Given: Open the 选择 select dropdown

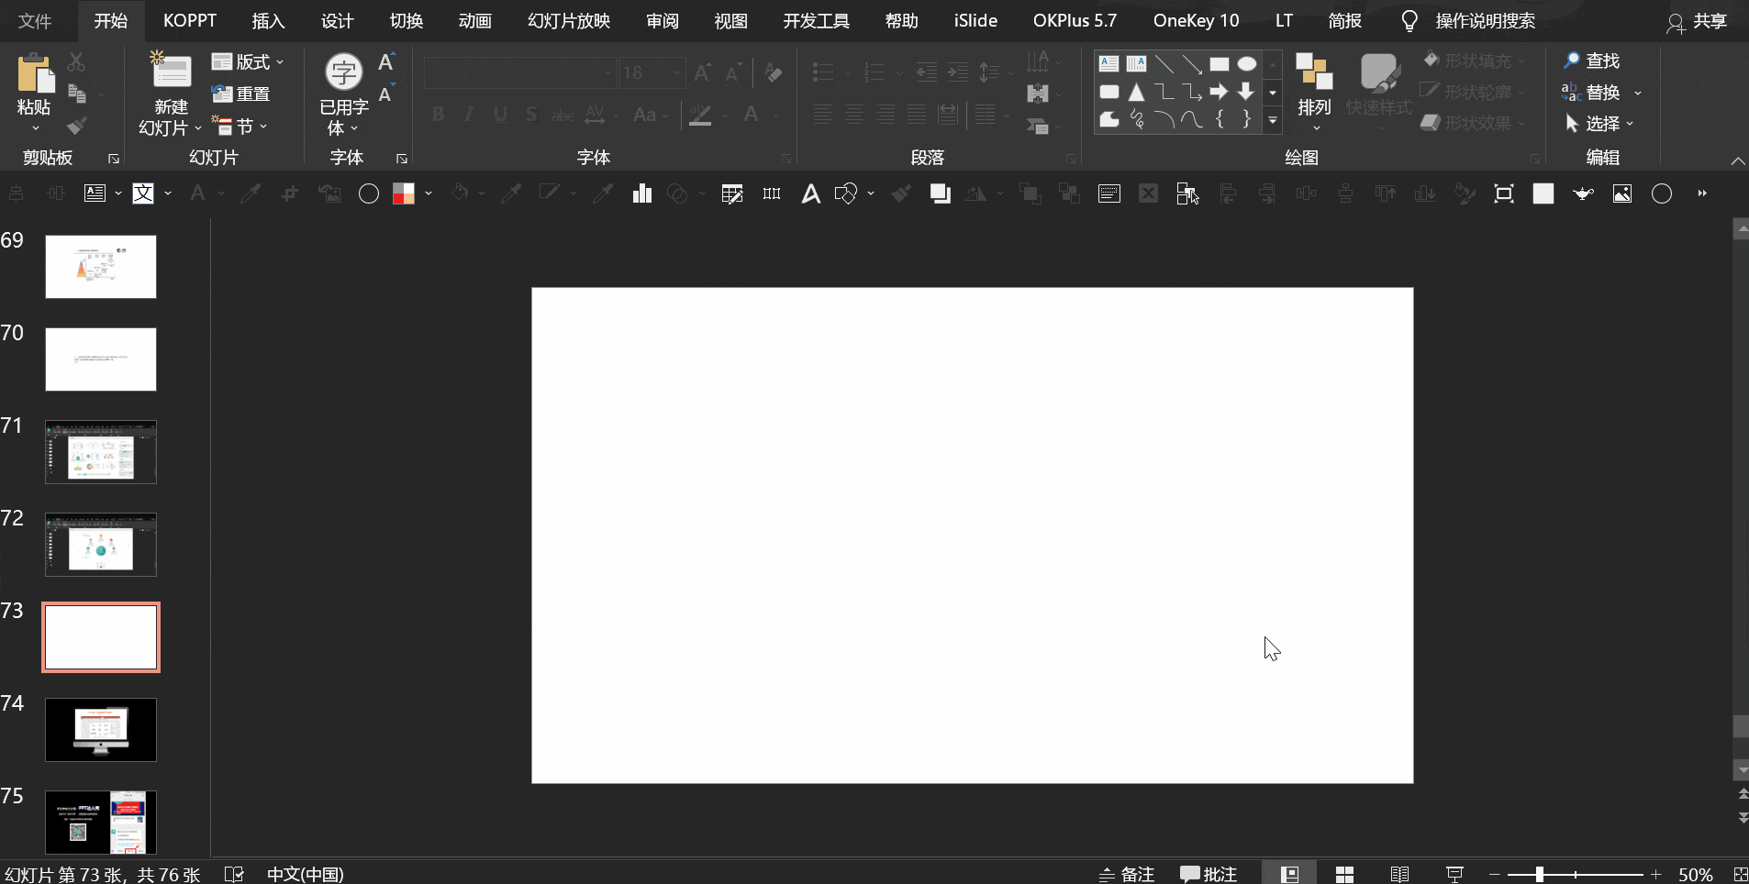Looking at the screenshot, I should (x=1599, y=123).
